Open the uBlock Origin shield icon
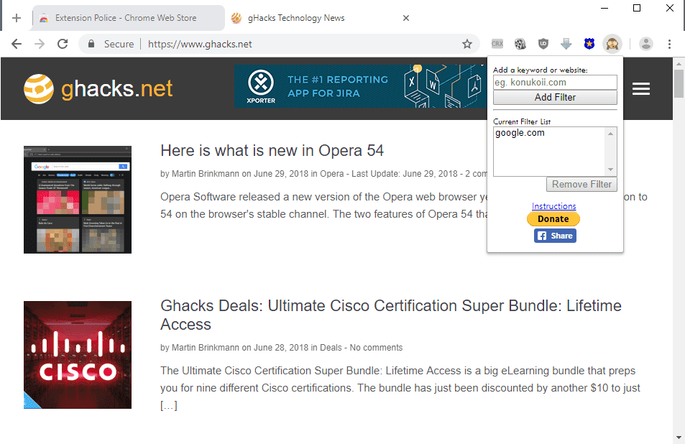Viewport: 685px width, 444px height. [x=543, y=44]
